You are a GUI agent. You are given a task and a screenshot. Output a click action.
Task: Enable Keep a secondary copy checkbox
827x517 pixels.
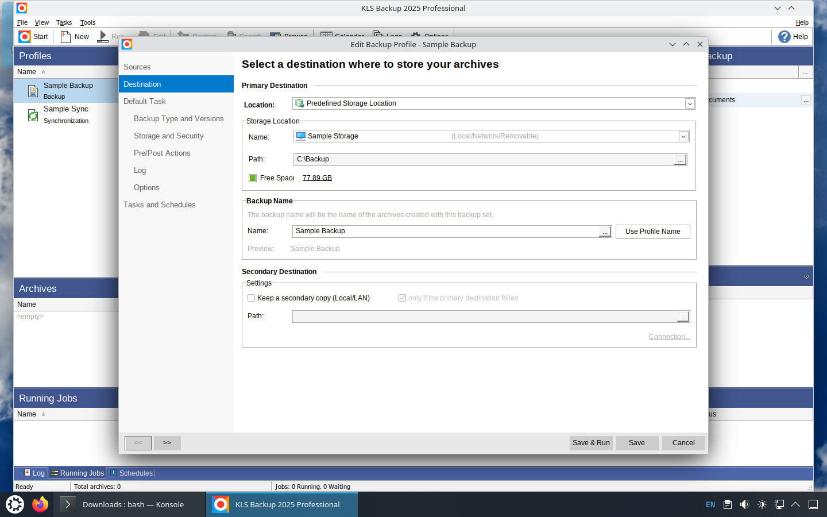[251, 298]
